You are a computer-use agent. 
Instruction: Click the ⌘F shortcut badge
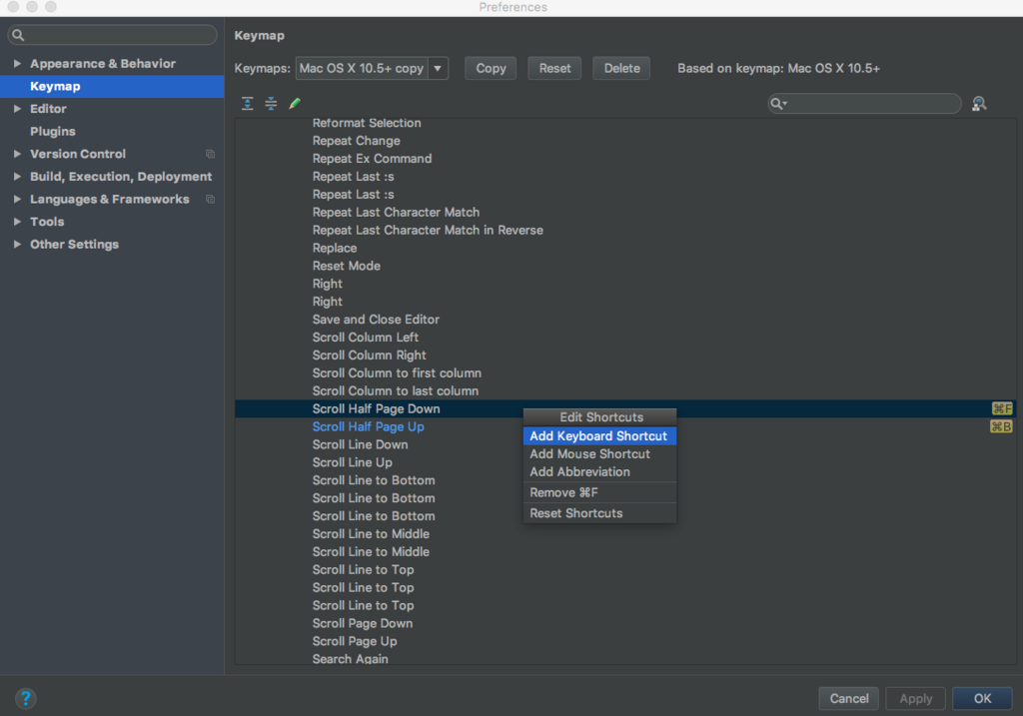pos(1001,408)
